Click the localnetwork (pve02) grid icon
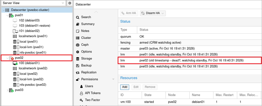Image resolution: width=262 pixels, height=106 pixels. tap(15, 68)
